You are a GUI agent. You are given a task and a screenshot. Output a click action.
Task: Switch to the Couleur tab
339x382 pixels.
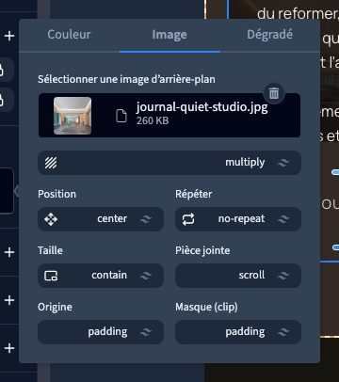point(69,35)
